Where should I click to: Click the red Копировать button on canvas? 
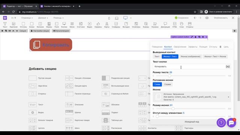point(51,45)
